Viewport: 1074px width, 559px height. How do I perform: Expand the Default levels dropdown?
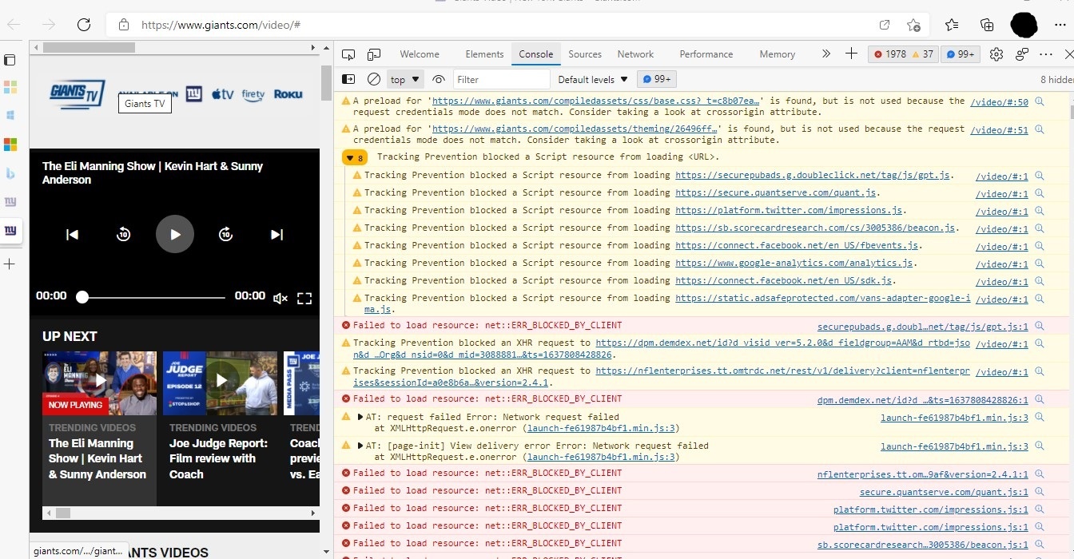click(592, 79)
